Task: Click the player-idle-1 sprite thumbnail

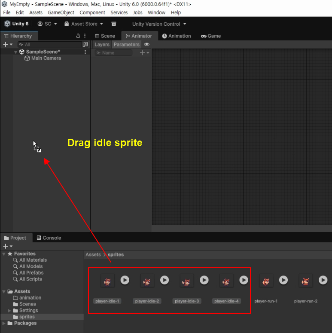Action: tap(107, 281)
